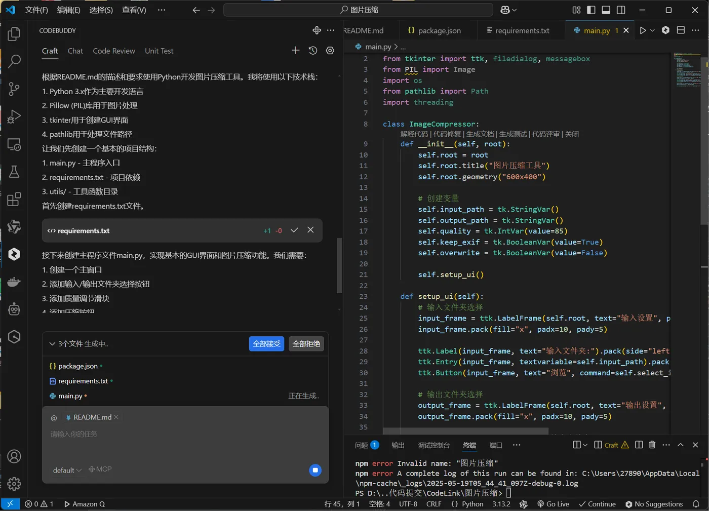
Task: Open the Docker panel in activity bar
Action: click(14, 282)
